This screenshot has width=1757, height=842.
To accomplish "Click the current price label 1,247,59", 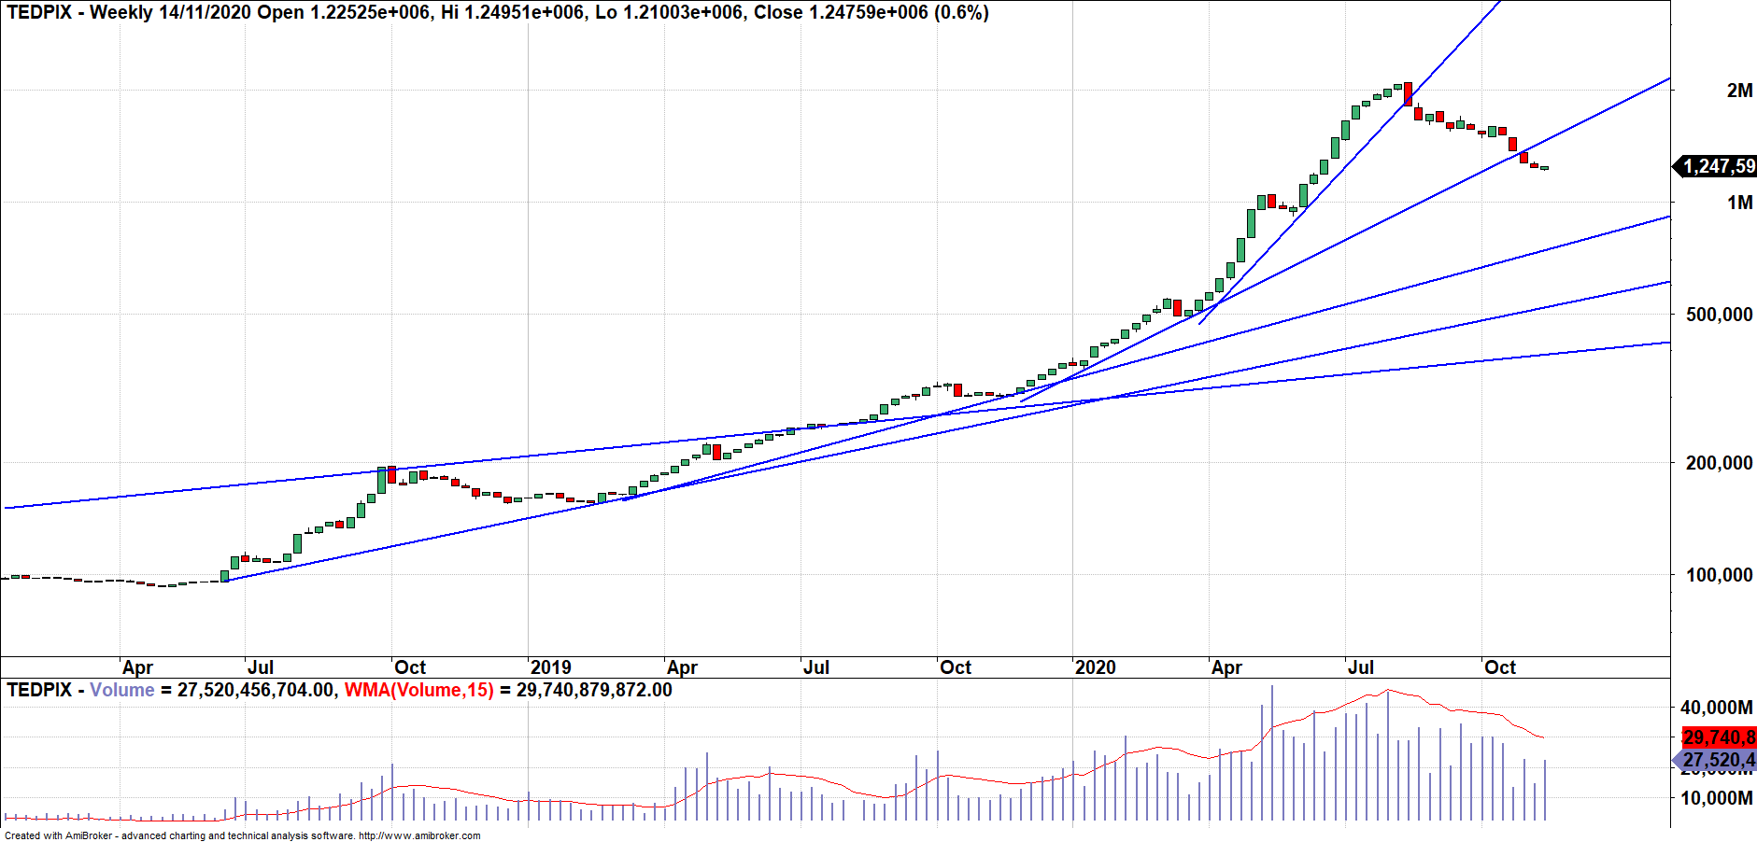I will pos(1717,166).
